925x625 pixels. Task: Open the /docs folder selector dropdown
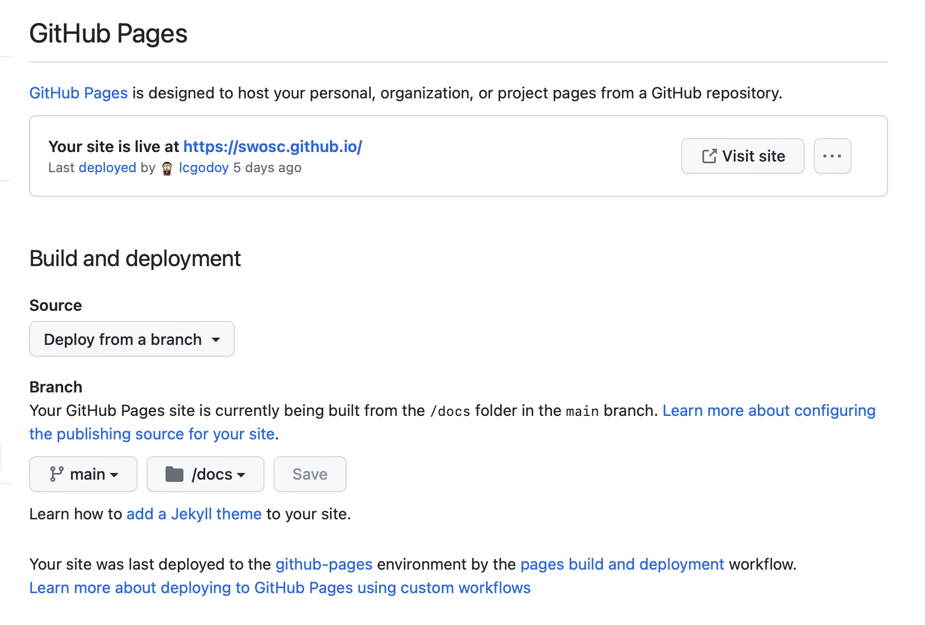click(205, 474)
